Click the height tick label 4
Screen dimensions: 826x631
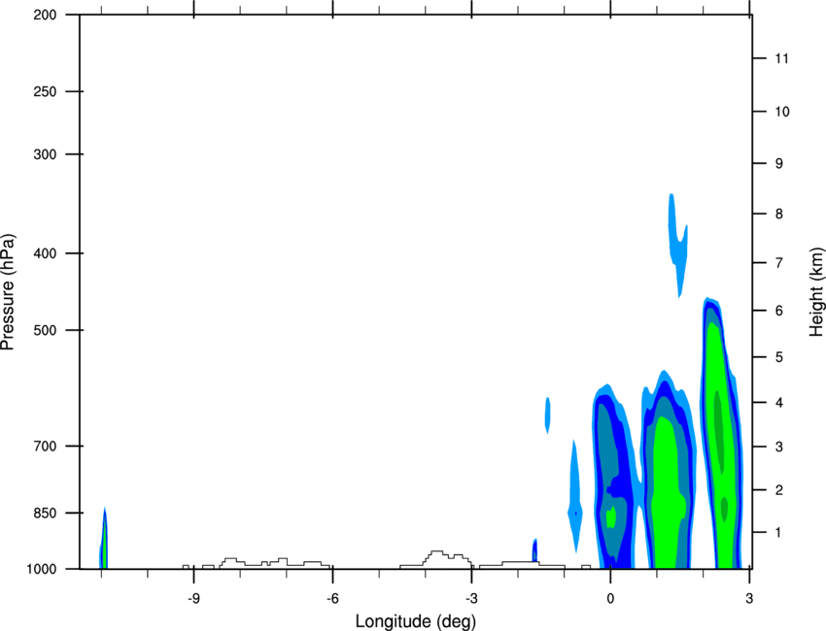pyautogui.click(x=778, y=403)
